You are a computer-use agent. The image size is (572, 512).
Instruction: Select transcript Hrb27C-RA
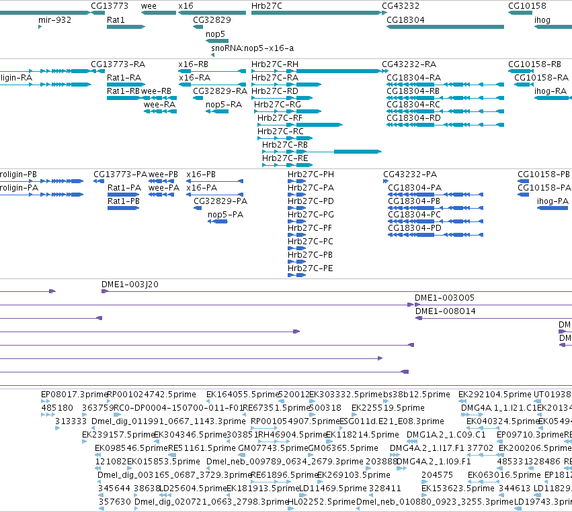(275, 78)
